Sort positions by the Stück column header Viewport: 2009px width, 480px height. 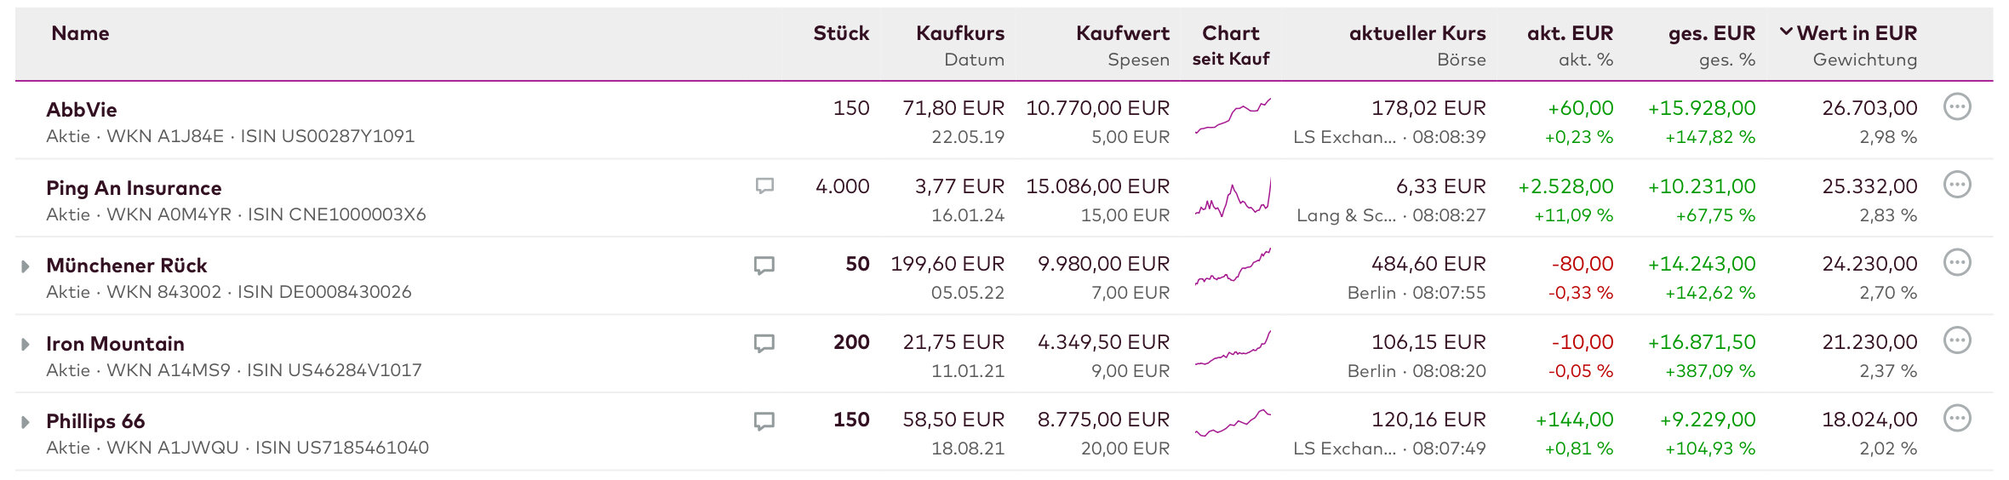pos(841,33)
